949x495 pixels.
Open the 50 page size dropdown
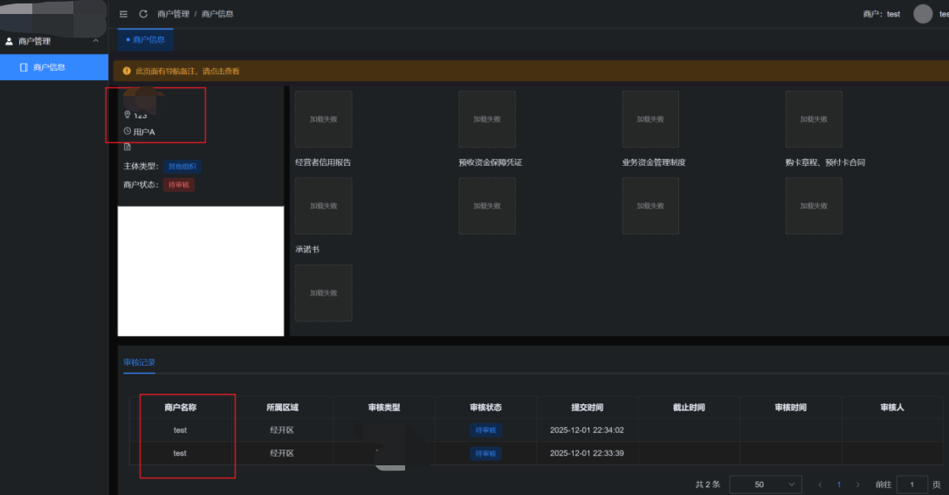pyautogui.click(x=766, y=485)
